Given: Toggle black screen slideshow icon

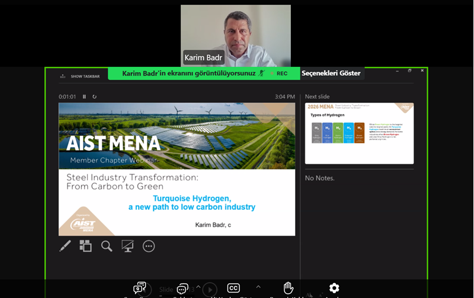Looking at the screenshot, I should click(127, 246).
